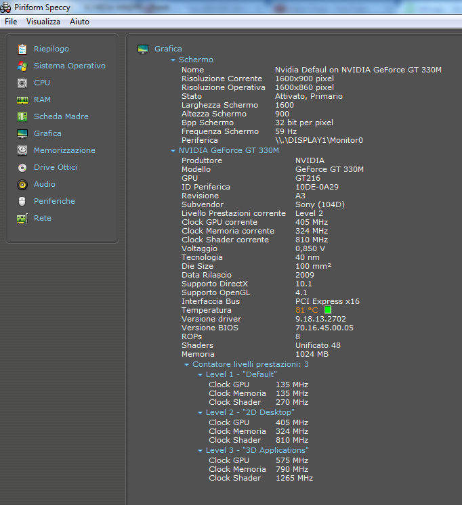Open Drive Ottici section

click(x=56, y=167)
